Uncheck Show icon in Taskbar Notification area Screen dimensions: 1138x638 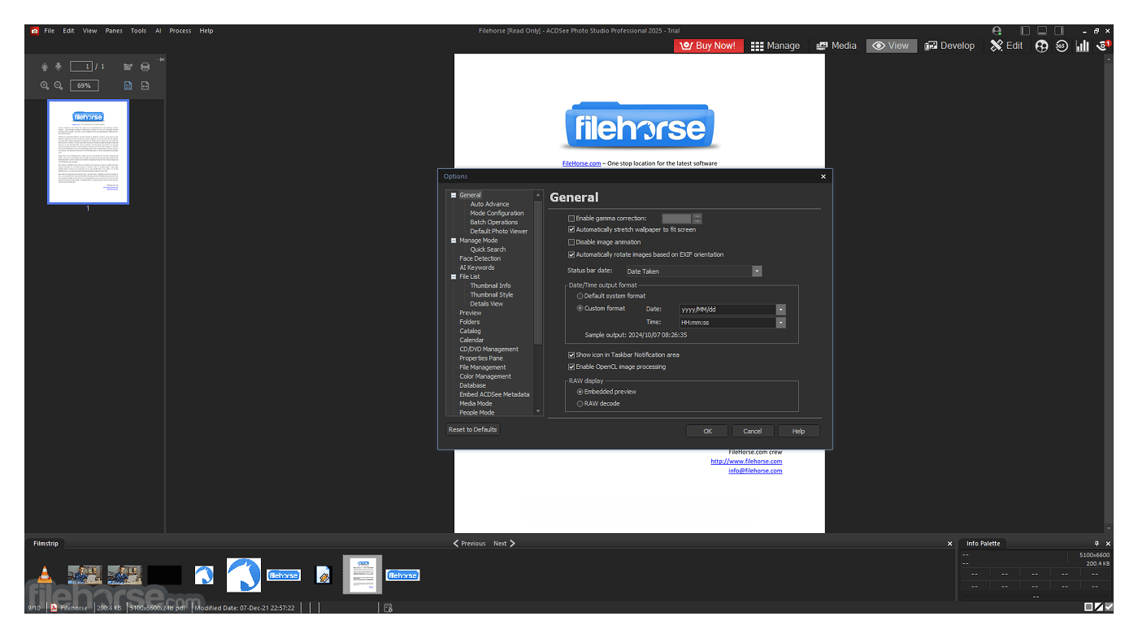click(x=571, y=355)
